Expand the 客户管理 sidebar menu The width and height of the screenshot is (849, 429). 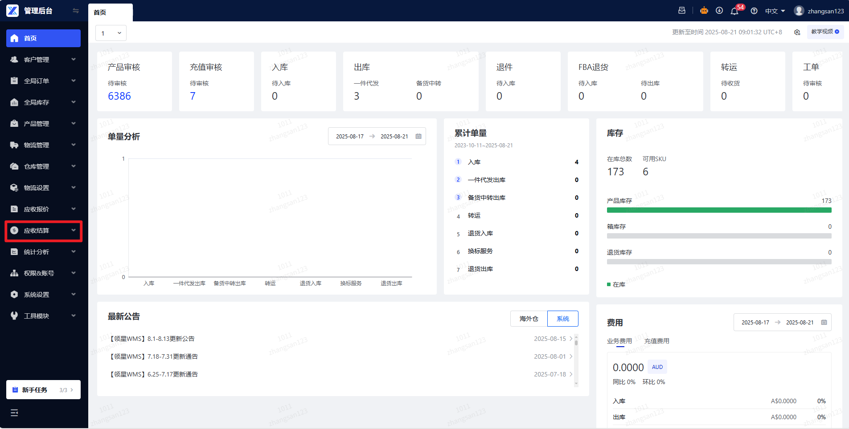tap(43, 60)
